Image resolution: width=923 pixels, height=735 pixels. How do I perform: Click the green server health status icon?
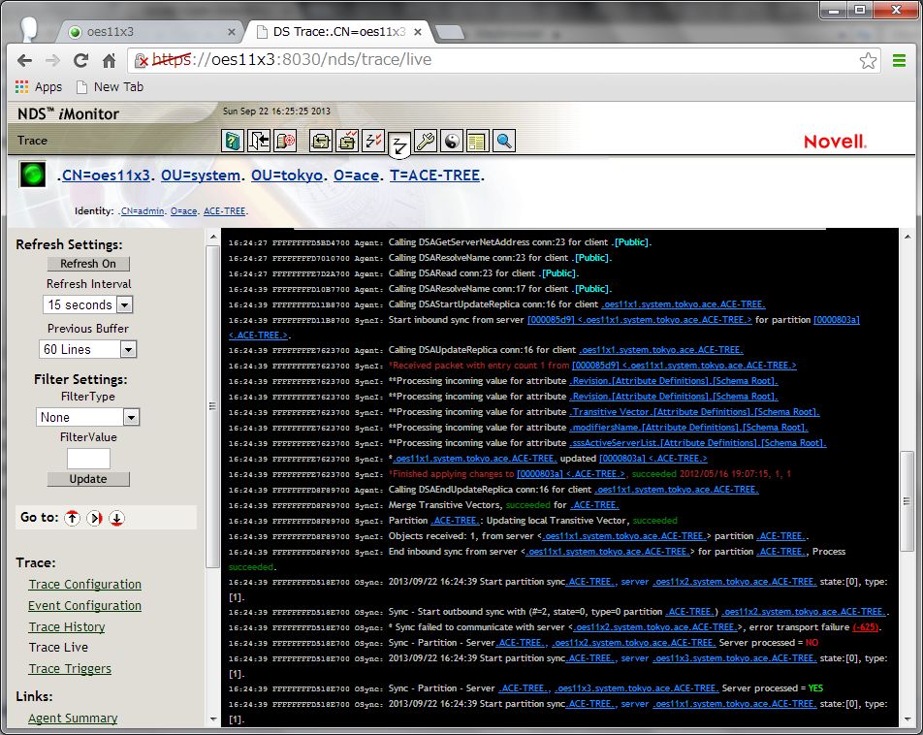(32, 175)
